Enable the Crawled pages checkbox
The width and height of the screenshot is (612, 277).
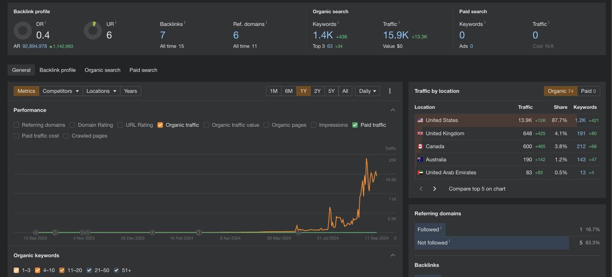[x=66, y=136]
